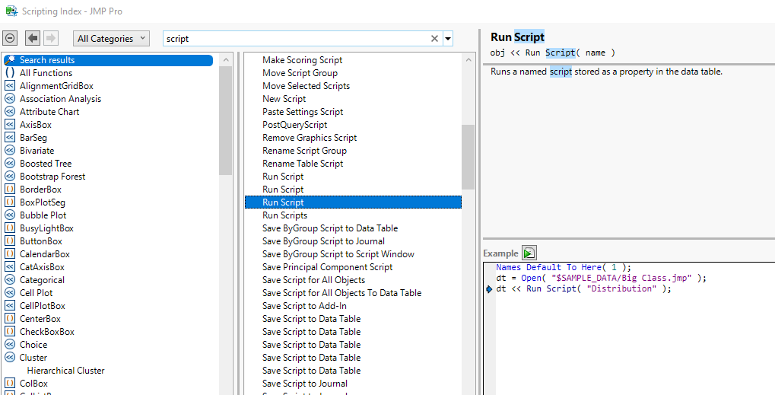Click the zoom-out magnifier icon in toolbar
The image size is (775, 395).
tap(10, 38)
